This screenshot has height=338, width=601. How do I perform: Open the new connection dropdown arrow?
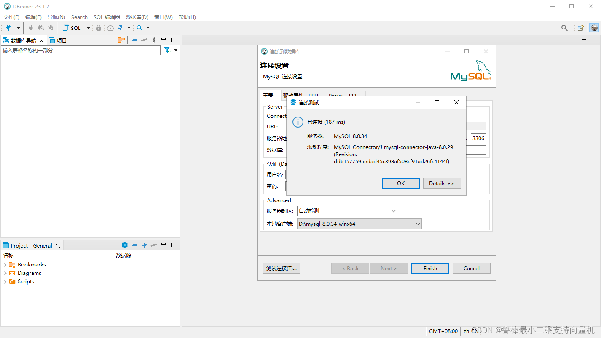click(x=19, y=28)
